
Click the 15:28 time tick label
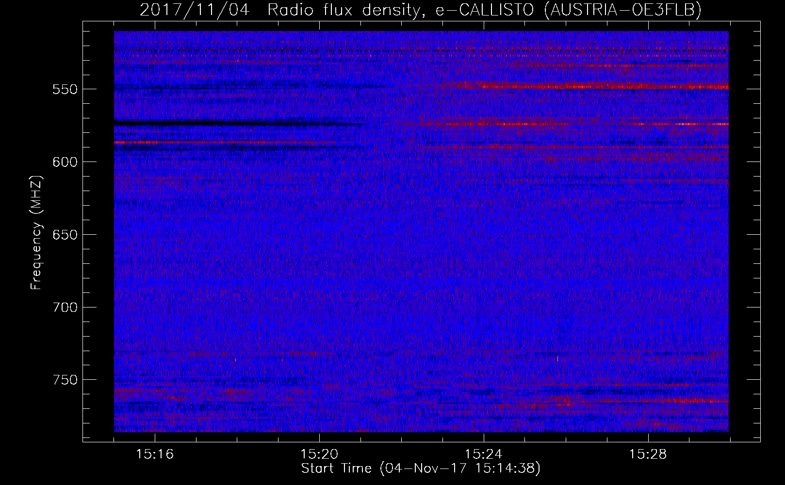[648, 454]
